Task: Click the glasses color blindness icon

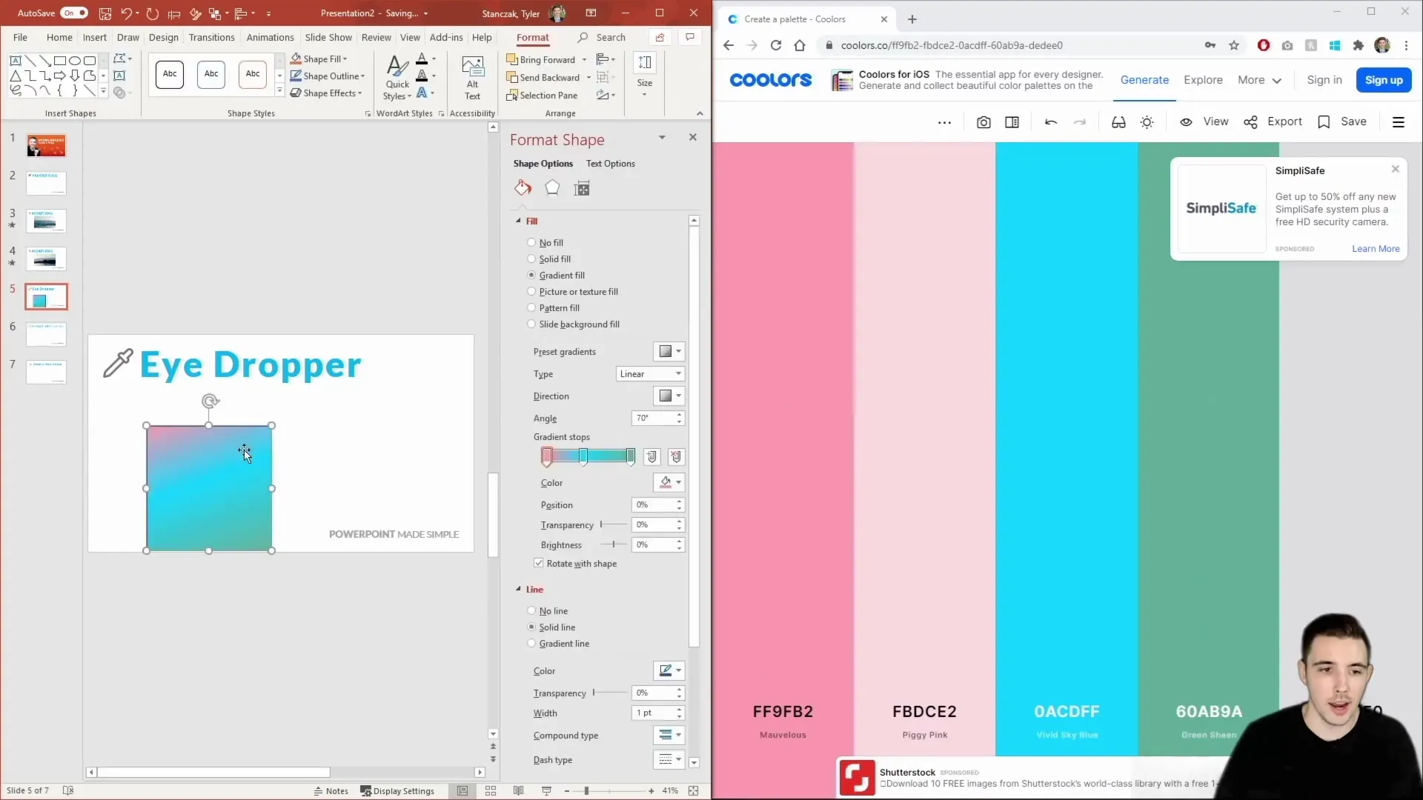Action: coord(1118,122)
